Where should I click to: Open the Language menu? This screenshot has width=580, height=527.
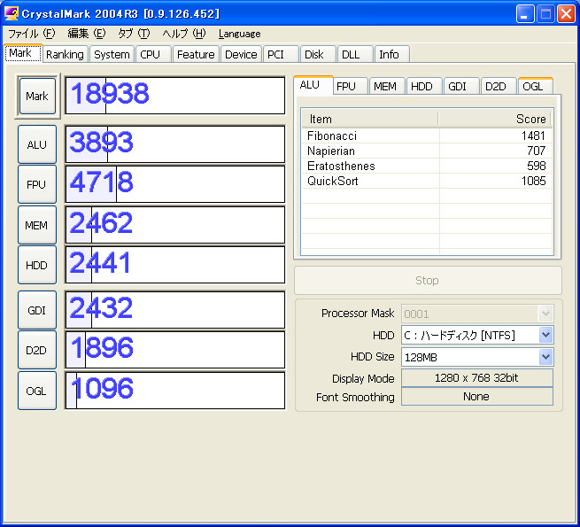point(240,34)
